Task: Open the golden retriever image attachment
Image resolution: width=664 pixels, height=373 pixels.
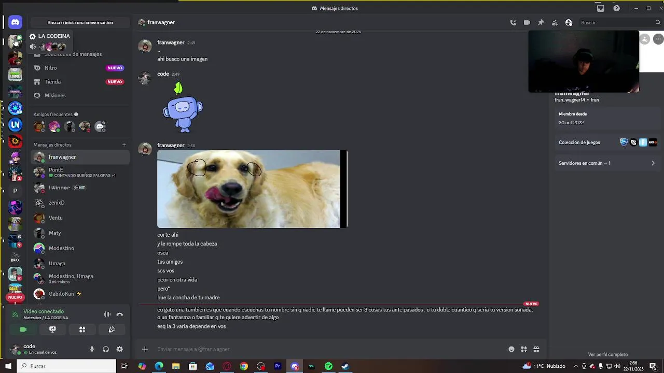Action: 252,189
